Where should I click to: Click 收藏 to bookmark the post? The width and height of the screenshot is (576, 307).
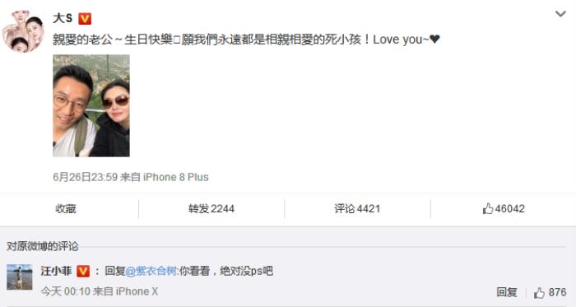(x=66, y=209)
